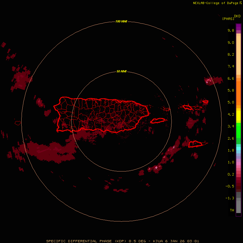Select the 9.8 legend value
This screenshot has width=243, height=243.
tap(231, 30)
